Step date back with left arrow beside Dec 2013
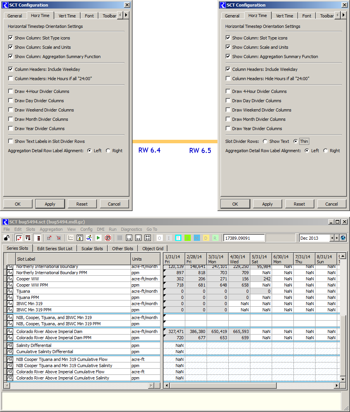 [x=332, y=238]
